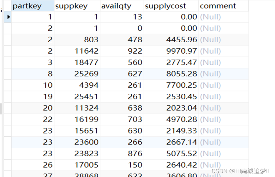The width and height of the screenshot is (275, 177).
Task: Select suppkey cell 25269
Action: click(x=77, y=74)
